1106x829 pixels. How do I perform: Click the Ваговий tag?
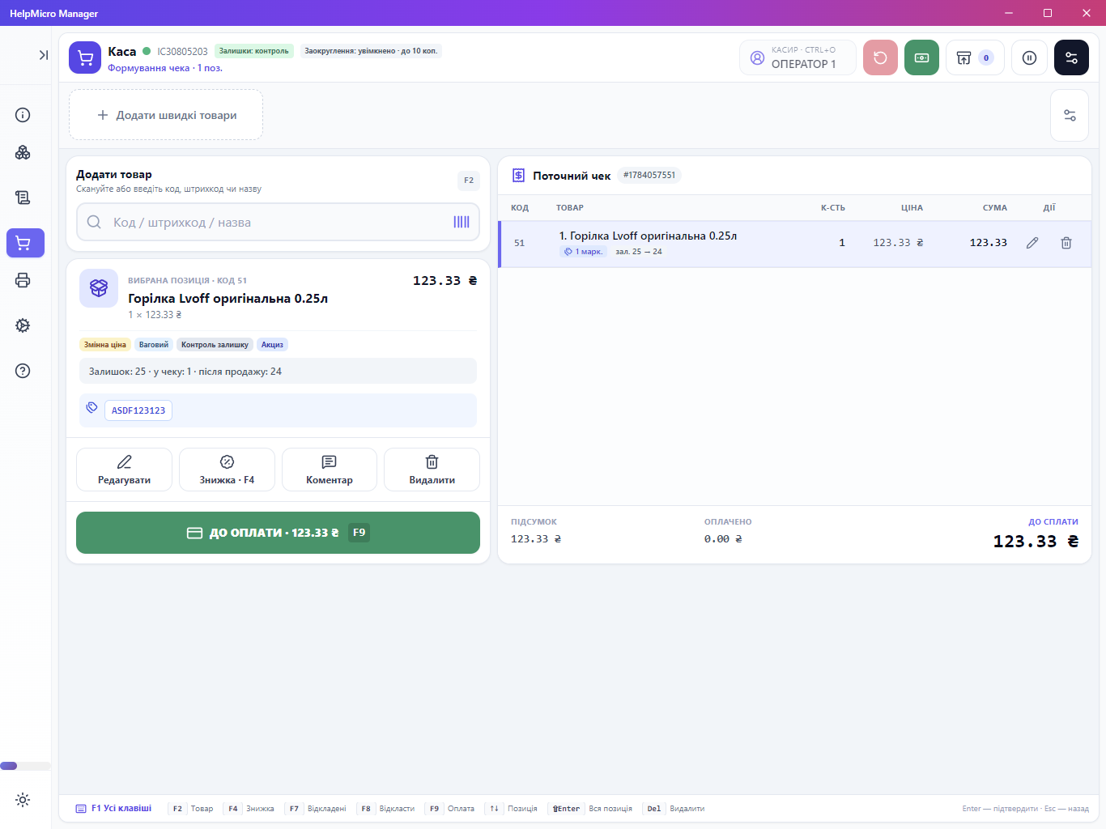coord(154,345)
